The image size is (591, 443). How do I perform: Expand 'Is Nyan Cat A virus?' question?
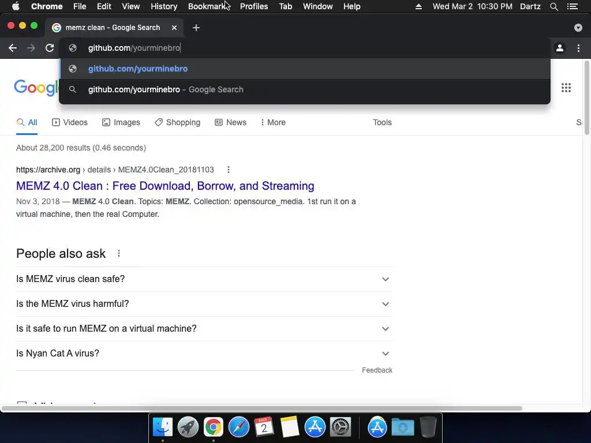pyautogui.click(x=204, y=354)
